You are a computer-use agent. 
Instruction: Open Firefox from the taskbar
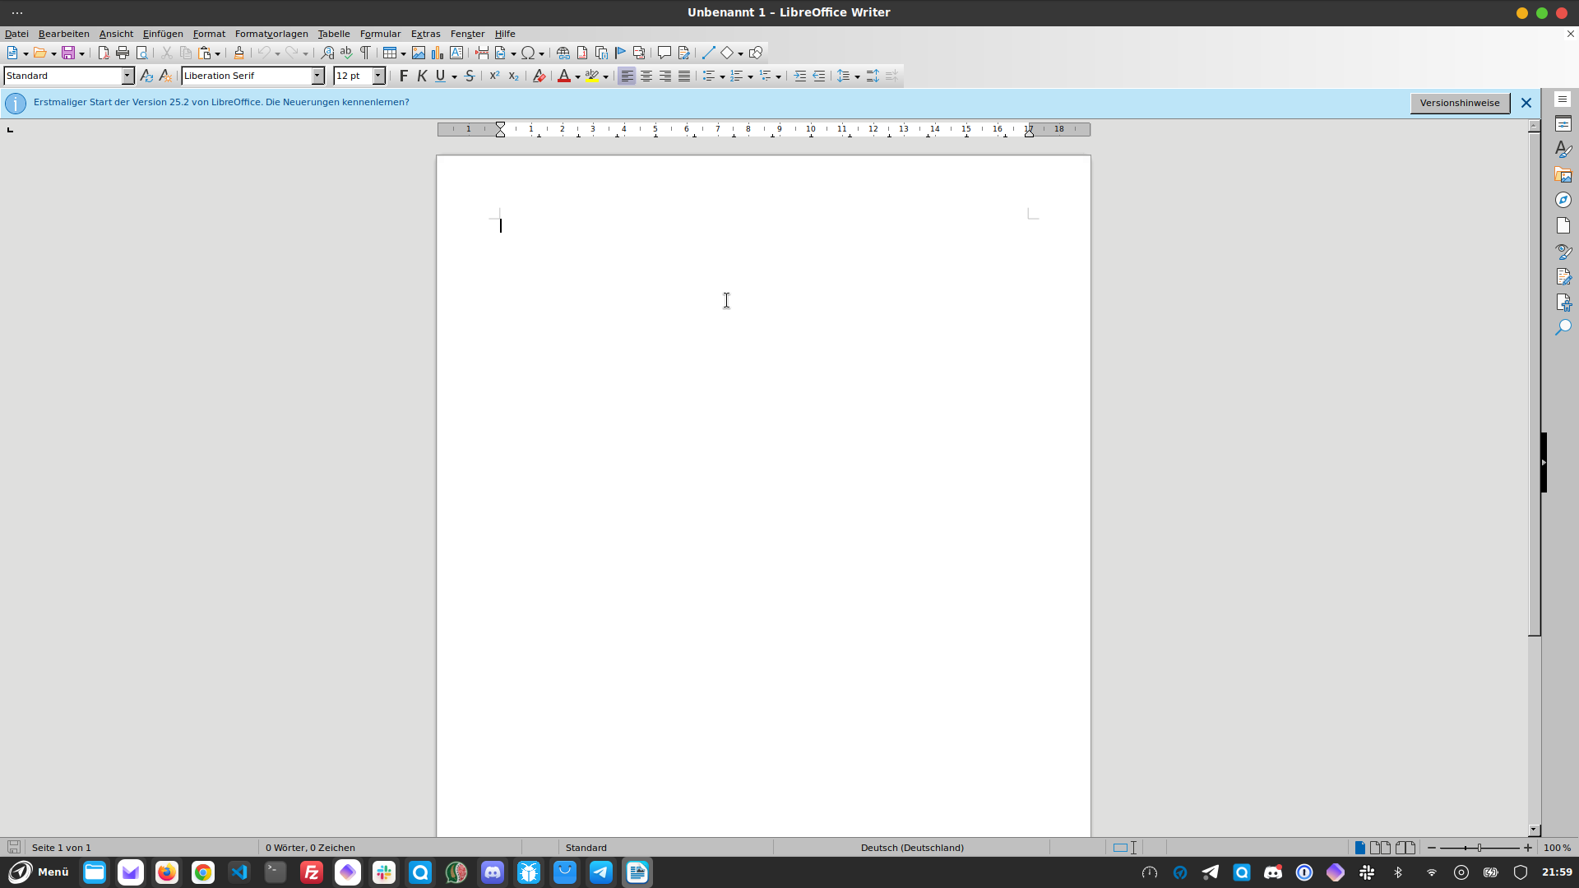tap(167, 872)
